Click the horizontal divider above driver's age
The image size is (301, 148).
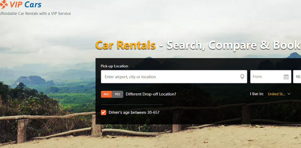[x=132, y=105]
